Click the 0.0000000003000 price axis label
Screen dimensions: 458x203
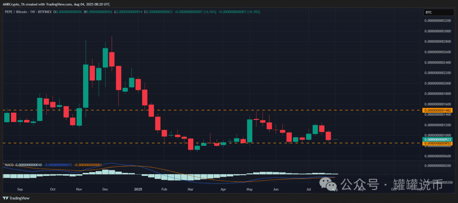438,31
